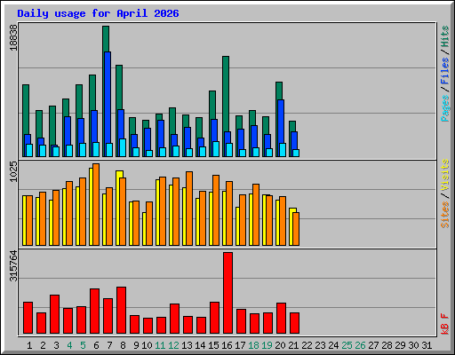Click the orange sites bar for day 10
This screenshot has width=455, height=355.
click(149, 224)
